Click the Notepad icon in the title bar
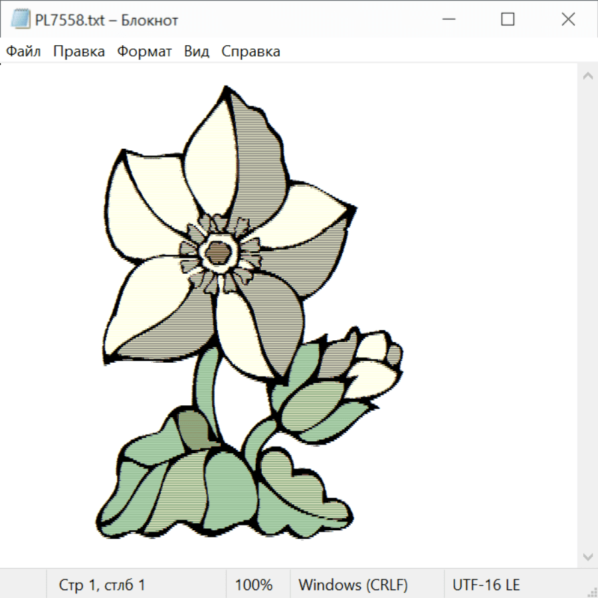Image resolution: width=598 pixels, height=598 pixels. pos(20,20)
